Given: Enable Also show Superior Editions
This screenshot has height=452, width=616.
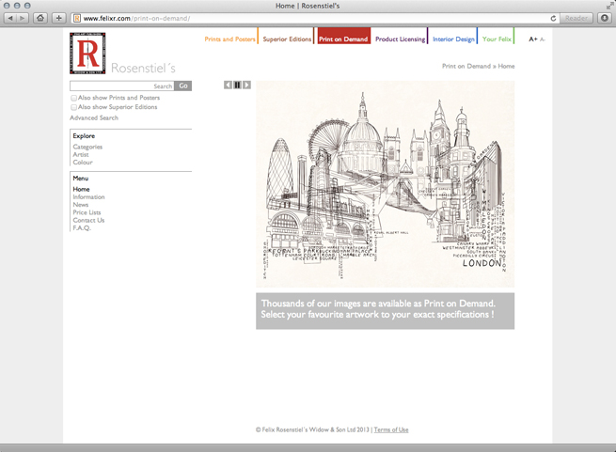Looking at the screenshot, I should click(x=74, y=107).
